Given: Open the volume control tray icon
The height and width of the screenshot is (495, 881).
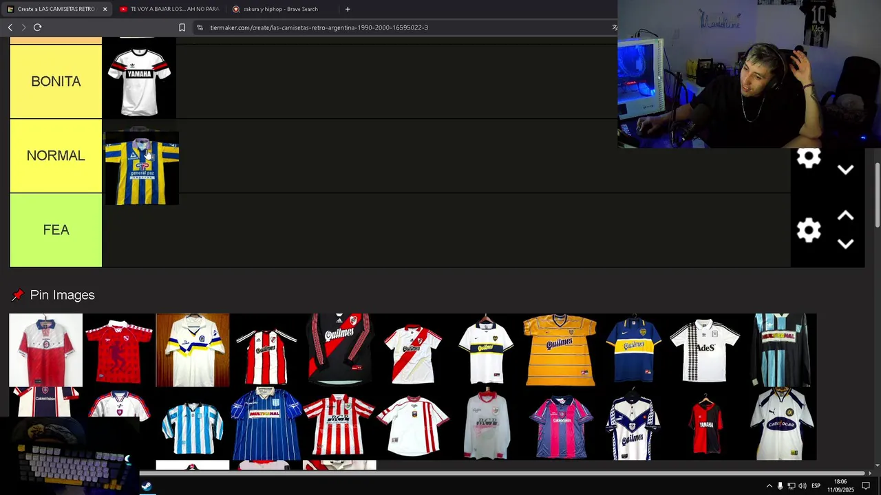Looking at the screenshot, I should [802, 486].
